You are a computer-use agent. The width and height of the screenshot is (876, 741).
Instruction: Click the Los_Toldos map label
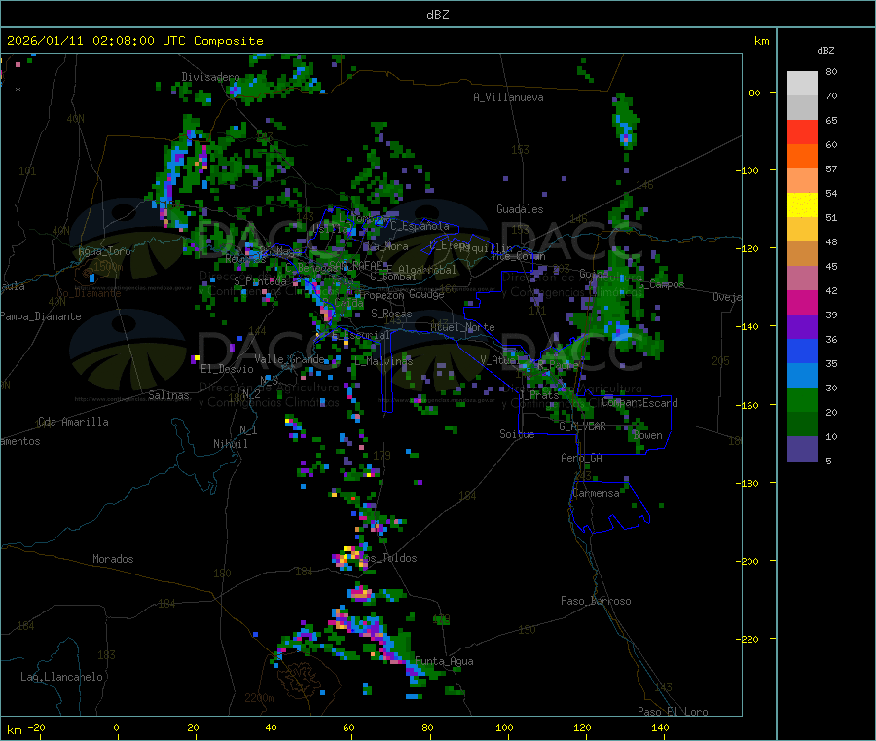[x=388, y=558]
